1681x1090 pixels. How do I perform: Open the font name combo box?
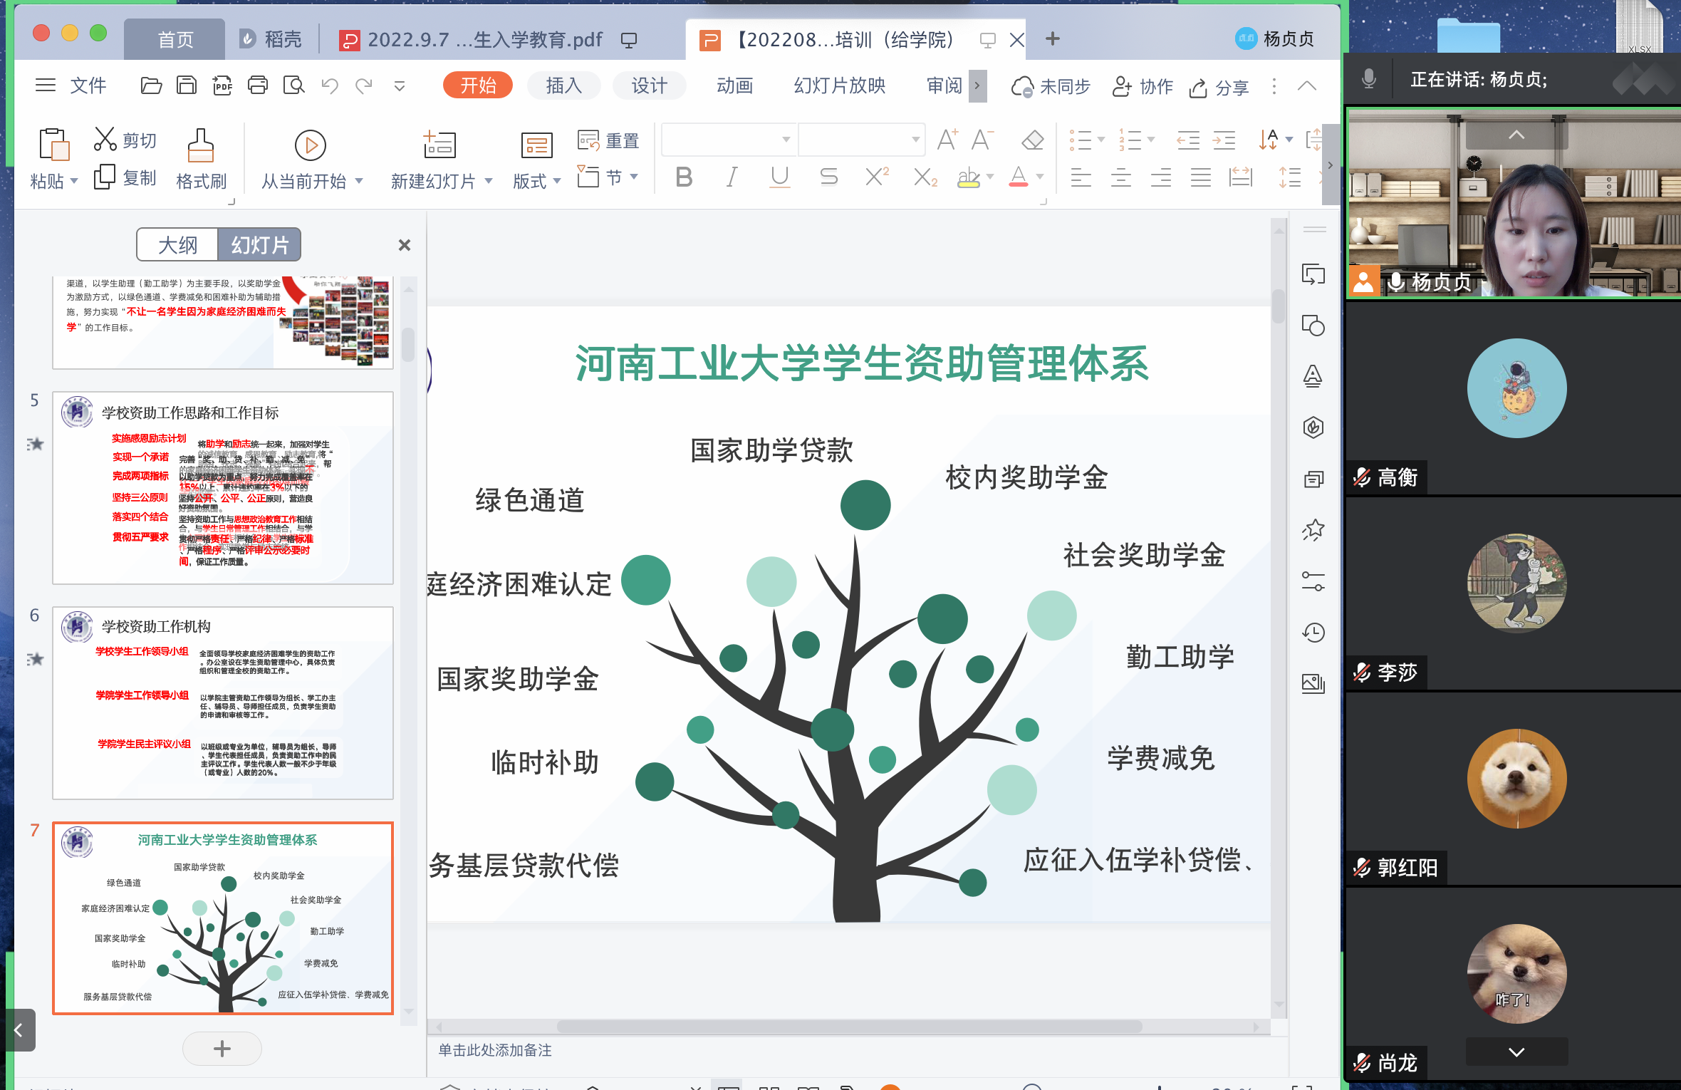coord(729,140)
